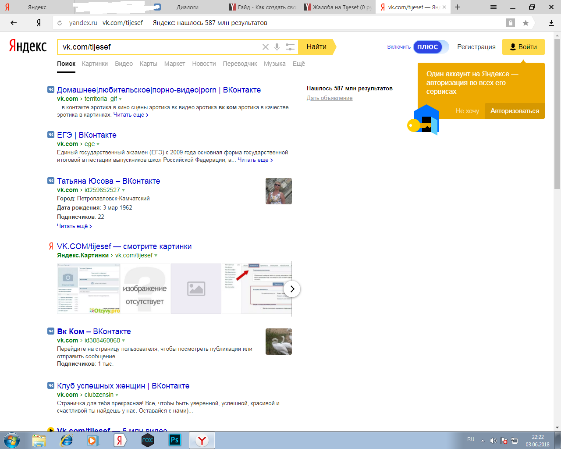Expand 'Читать ещё' under Татьяна Юсова
This screenshot has width=561, height=449.
click(74, 226)
